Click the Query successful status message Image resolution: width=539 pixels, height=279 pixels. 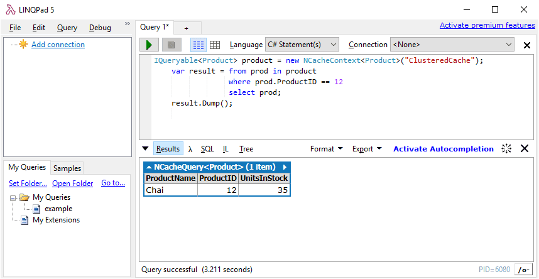[x=197, y=270]
